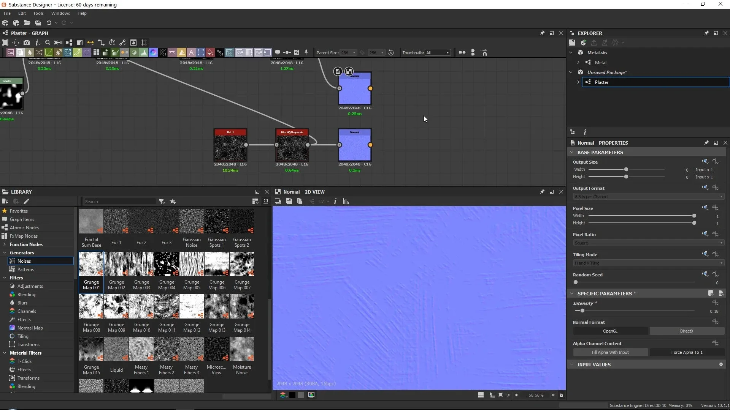The width and height of the screenshot is (730, 410).
Task: Pin the Normal 2D View panel
Action: 542,192
